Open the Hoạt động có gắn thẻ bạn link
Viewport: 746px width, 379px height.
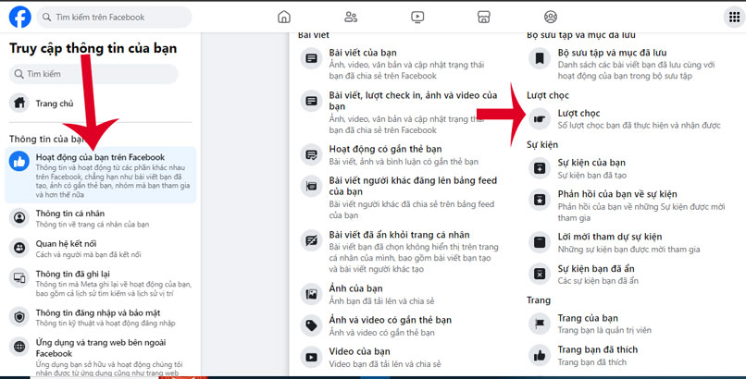click(385, 149)
